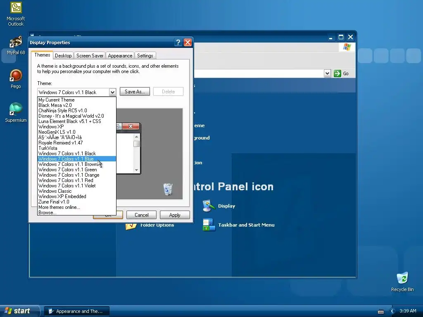Image resolution: width=423 pixels, height=317 pixels.
Task: Switch to the Settings tab
Action: (x=145, y=56)
